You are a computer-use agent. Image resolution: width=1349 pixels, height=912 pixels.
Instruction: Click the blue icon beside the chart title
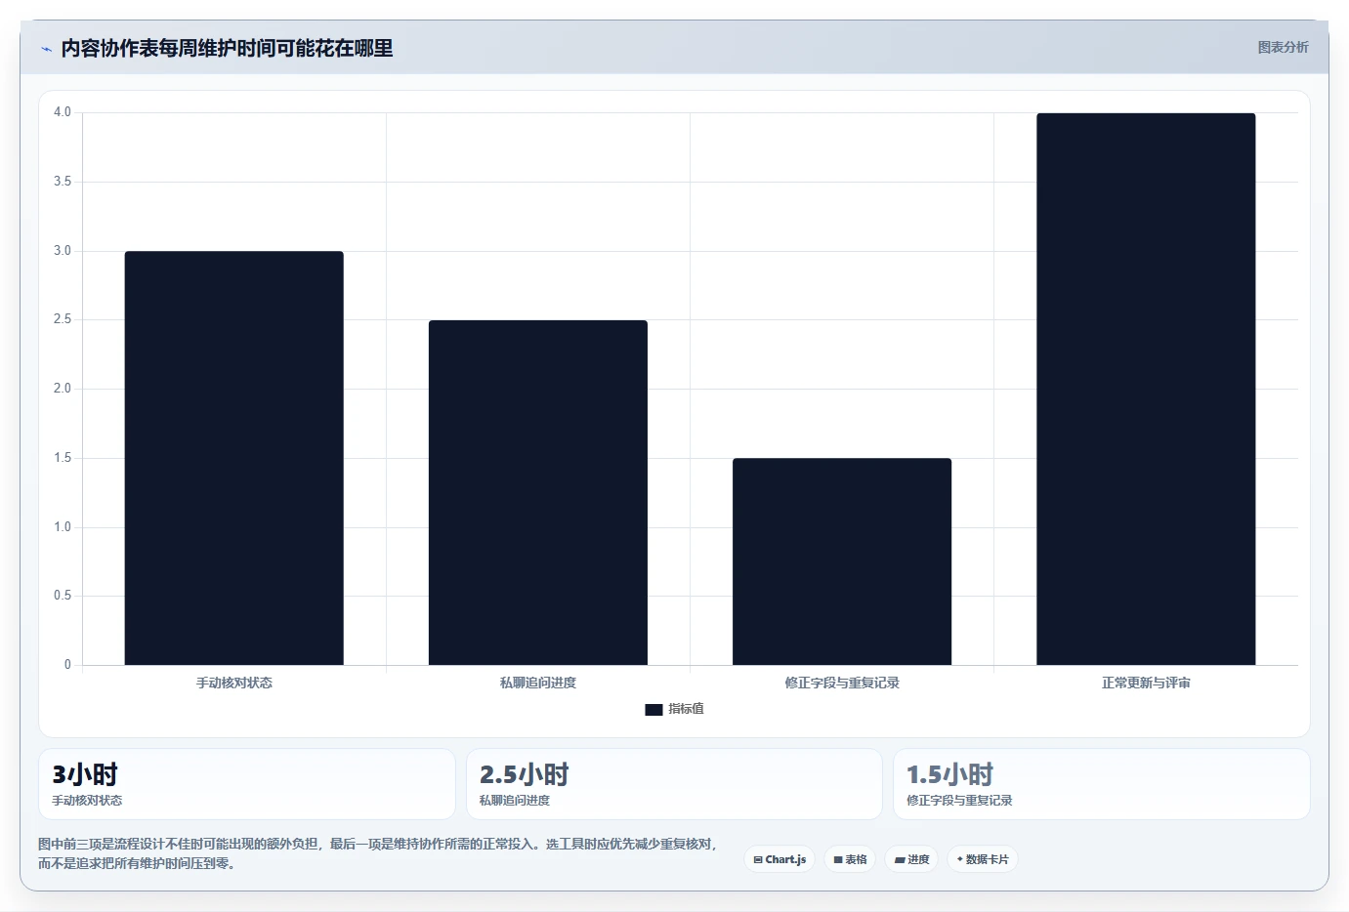(x=46, y=49)
